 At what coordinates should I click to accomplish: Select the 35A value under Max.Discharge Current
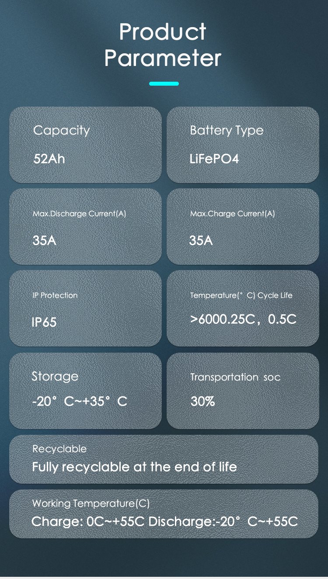coord(44,241)
